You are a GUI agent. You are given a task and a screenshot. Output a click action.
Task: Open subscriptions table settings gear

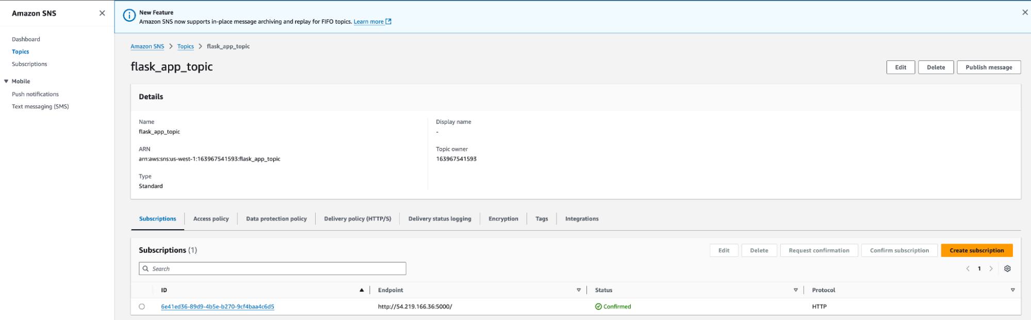[1007, 268]
